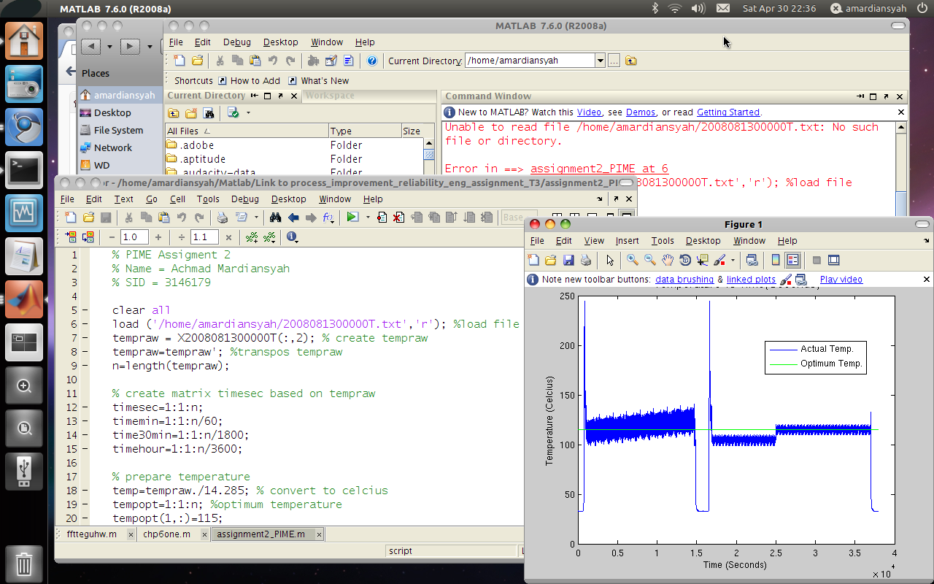Click the browse-for-folder ellipsis button
The image size is (934, 584).
point(614,61)
